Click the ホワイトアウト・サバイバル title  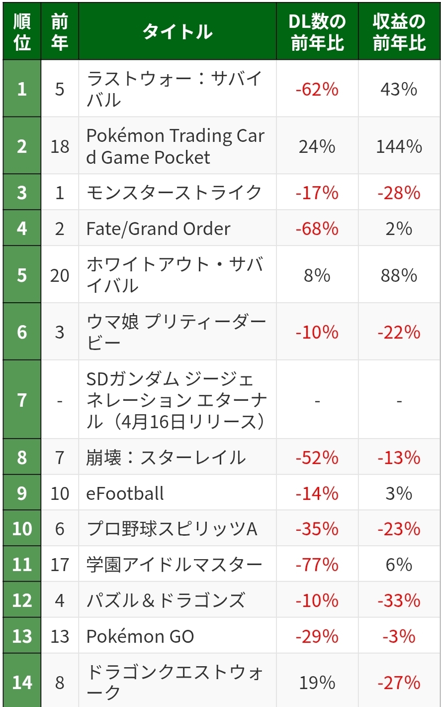pyautogui.click(x=174, y=275)
